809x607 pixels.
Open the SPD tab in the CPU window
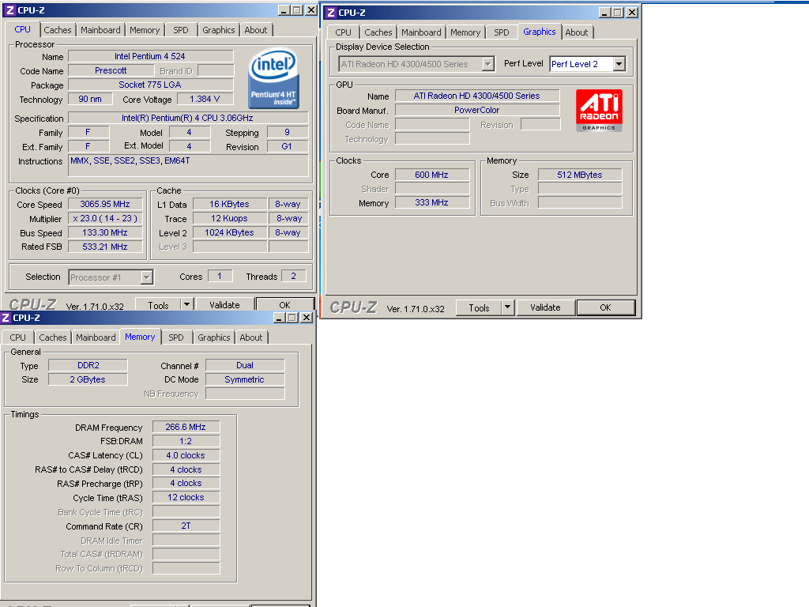(181, 30)
